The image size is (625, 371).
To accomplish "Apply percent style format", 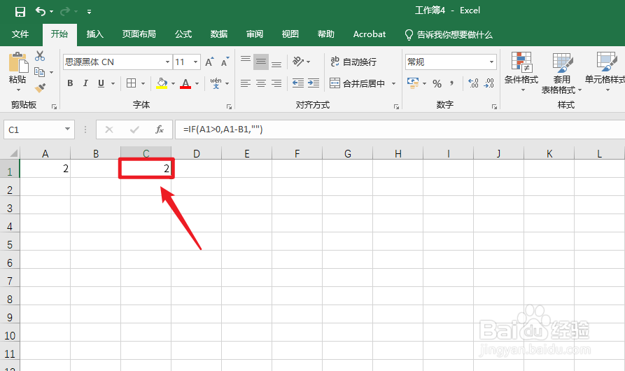I will 437,84.
